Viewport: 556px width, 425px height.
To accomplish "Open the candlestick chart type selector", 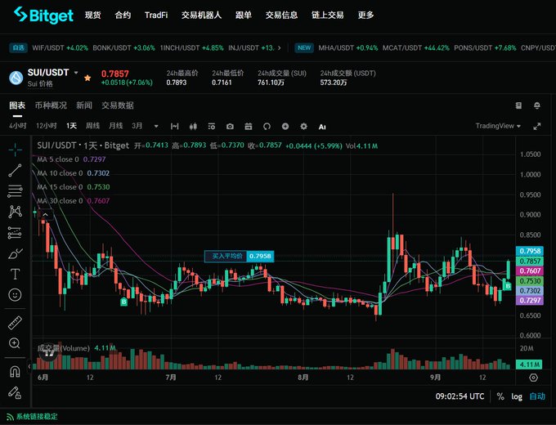I will 193,127.
